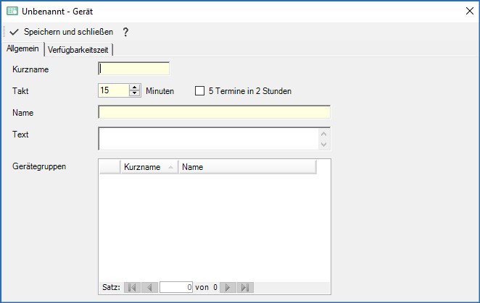Focus the Kurzname text input field
The height and width of the screenshot is (303, 480).
click(134, 69)
